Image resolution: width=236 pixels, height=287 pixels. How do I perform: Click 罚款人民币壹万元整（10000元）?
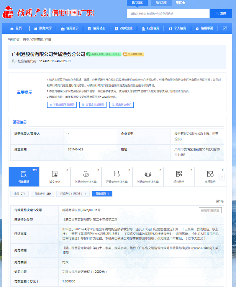coord(84,272)
